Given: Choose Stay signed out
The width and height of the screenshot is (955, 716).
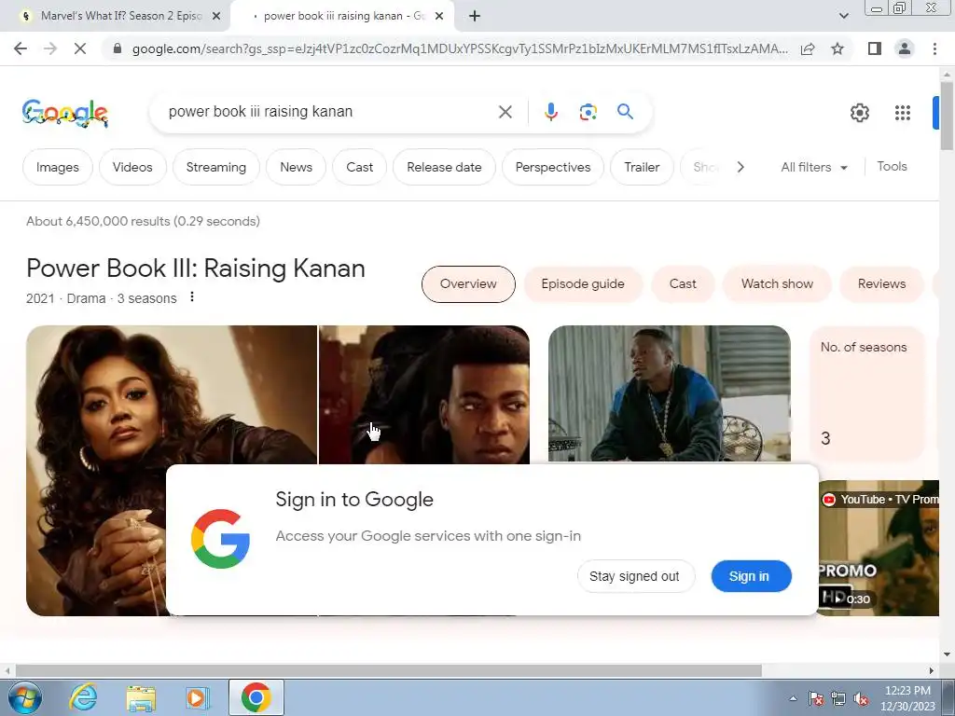Looking at the screenshot, I should [635, 576].
